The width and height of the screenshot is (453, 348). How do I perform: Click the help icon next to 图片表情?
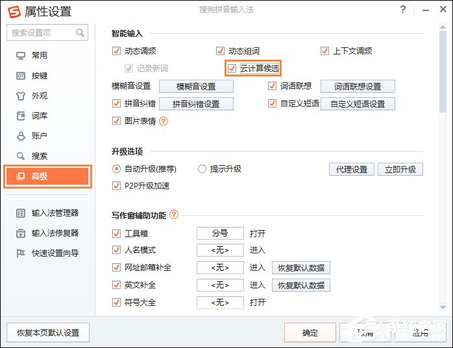coord(164,121)
